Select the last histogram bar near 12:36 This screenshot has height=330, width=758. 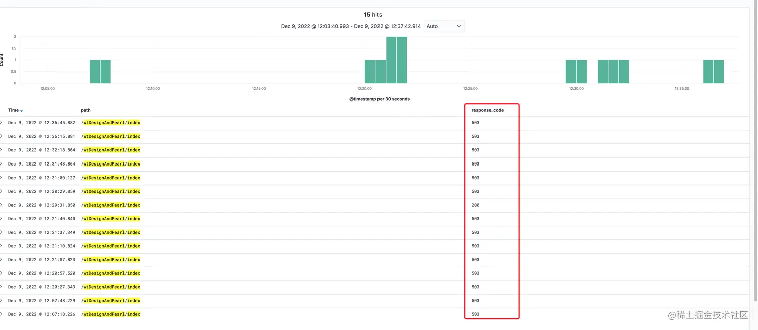719,72
